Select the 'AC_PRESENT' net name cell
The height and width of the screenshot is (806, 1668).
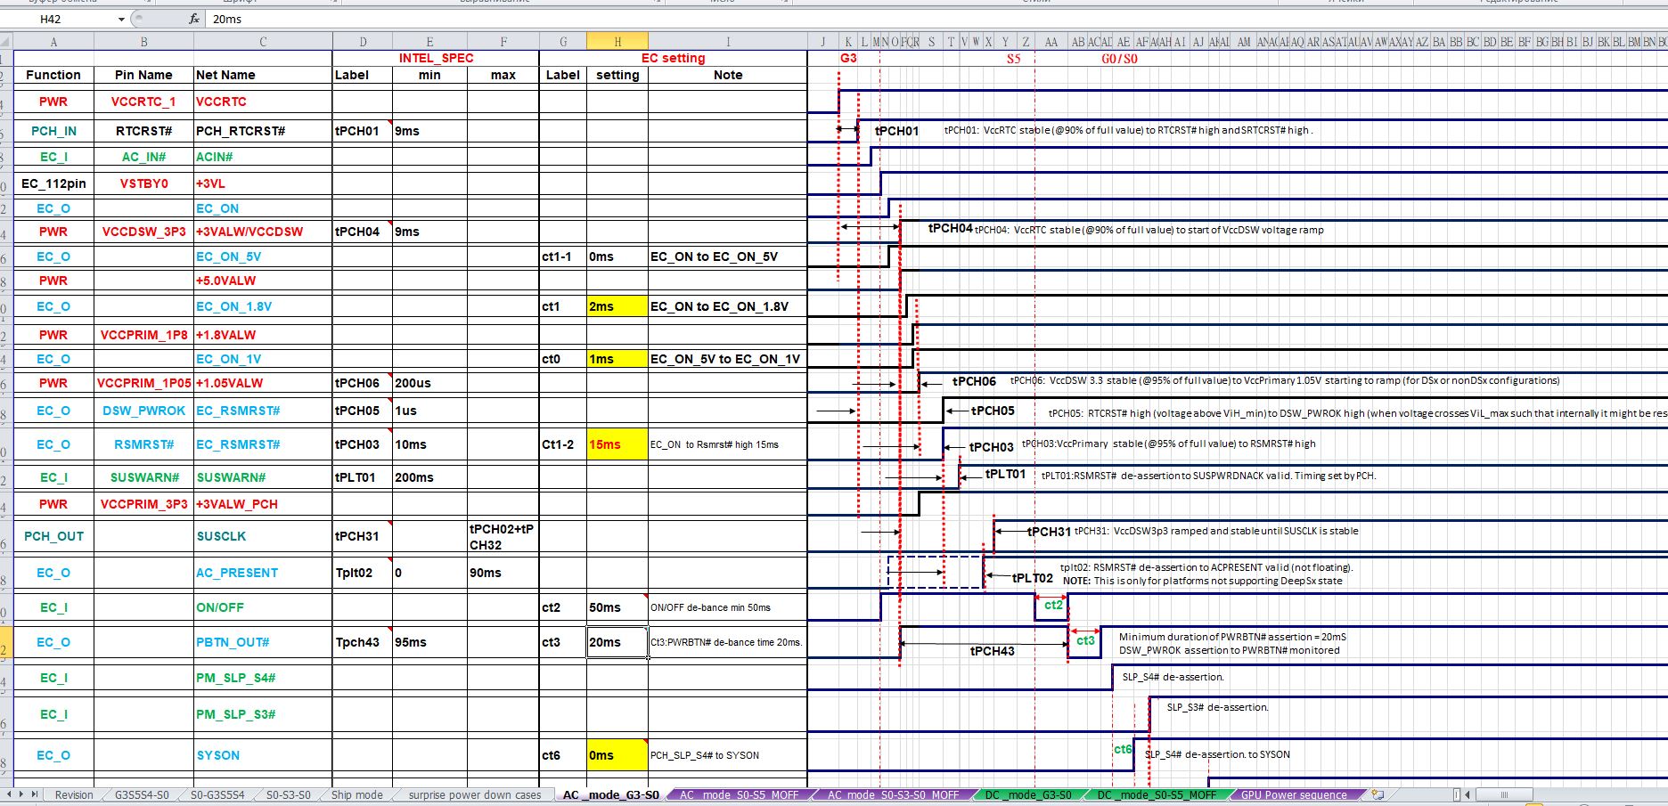pos(263,573)
